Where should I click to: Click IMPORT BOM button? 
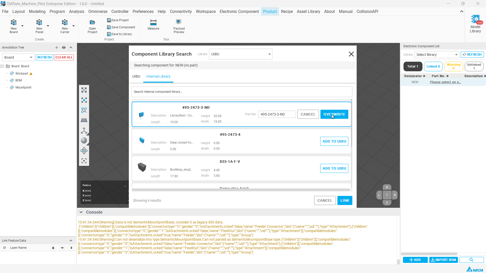(443, 260)
